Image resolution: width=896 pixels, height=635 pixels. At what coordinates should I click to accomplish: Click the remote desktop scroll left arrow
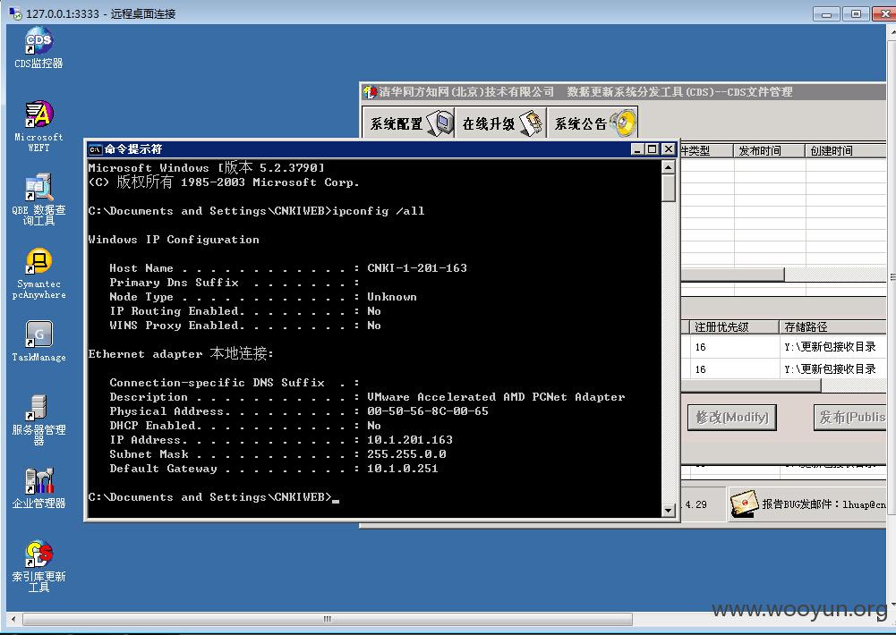14,619
